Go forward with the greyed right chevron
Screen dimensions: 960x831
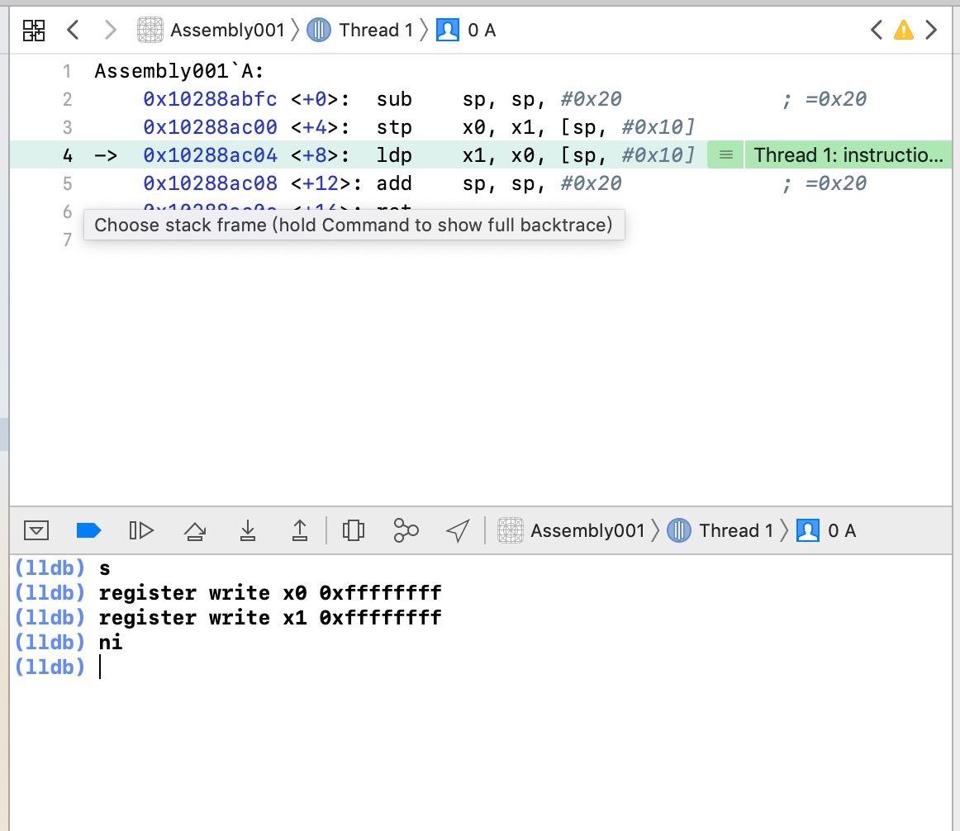(x=110, y=30)
